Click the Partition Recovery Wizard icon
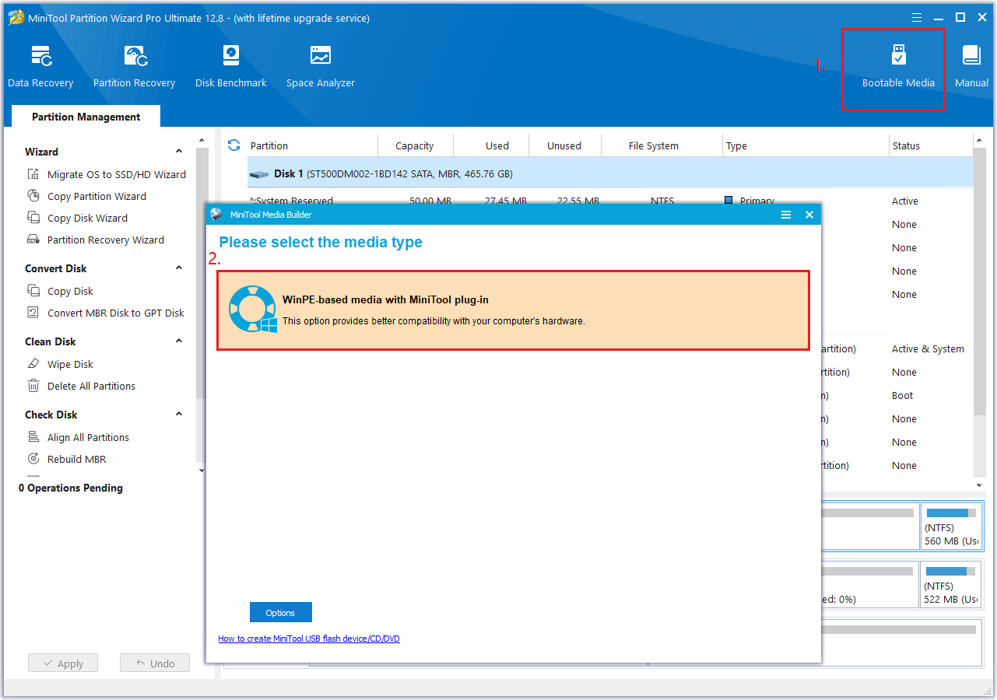 pyautogui.click(x=33, y=240)
